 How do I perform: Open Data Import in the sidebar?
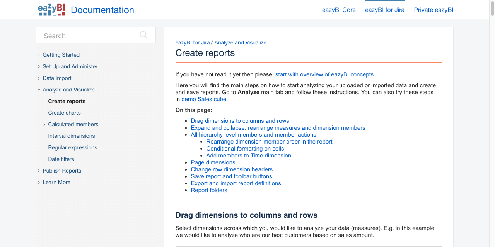pyautogui.click(x=57, y=78)
